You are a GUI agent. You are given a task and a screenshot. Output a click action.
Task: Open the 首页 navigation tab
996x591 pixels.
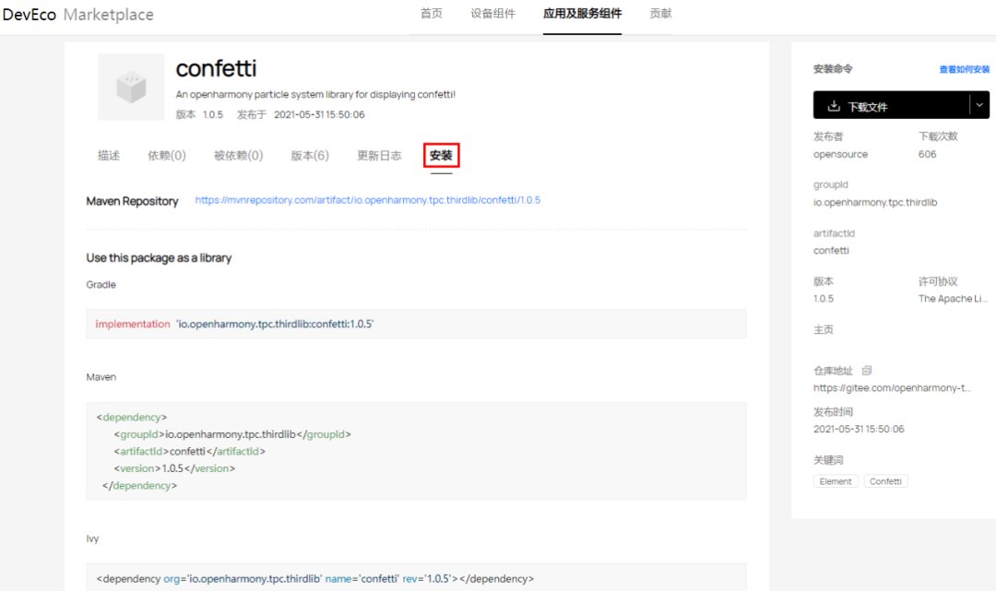[x=432, y=13]
